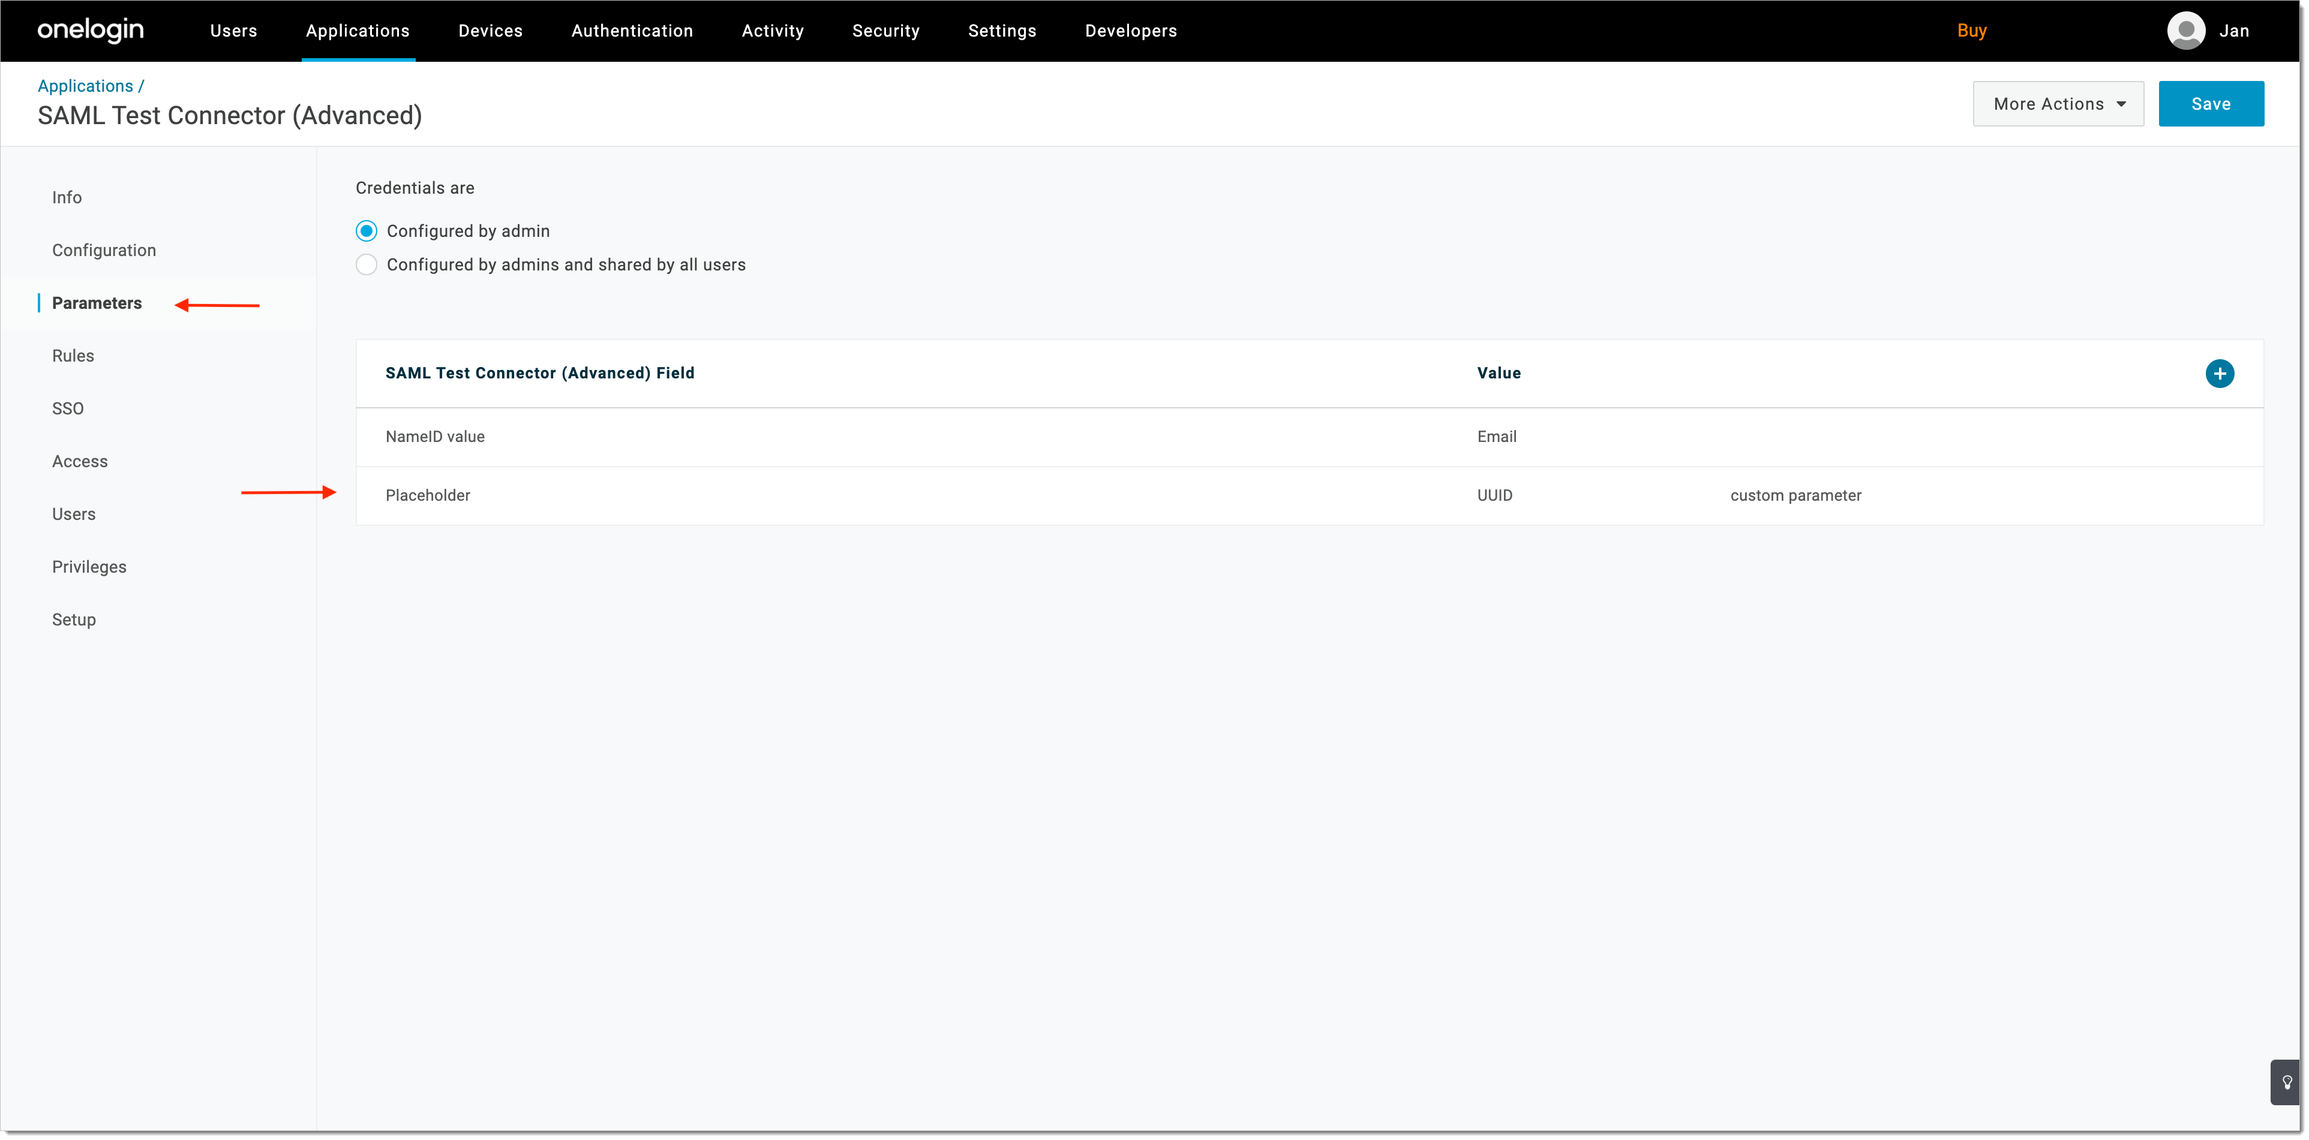Screen dimensions: 2309x1140
Task: Add a new field with the plus icon
Action: [2220, 373]
